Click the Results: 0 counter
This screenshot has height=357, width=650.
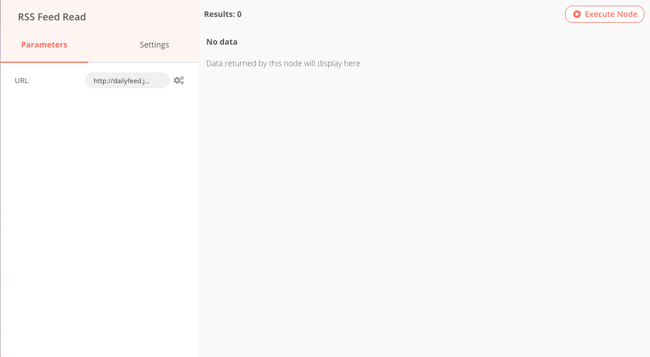223,14
